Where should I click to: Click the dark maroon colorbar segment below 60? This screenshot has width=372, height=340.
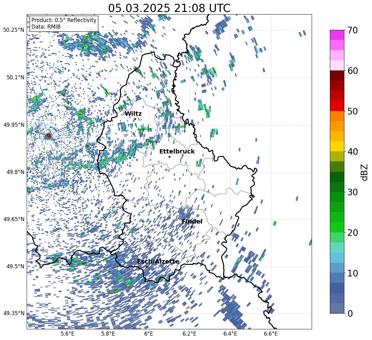337,75
